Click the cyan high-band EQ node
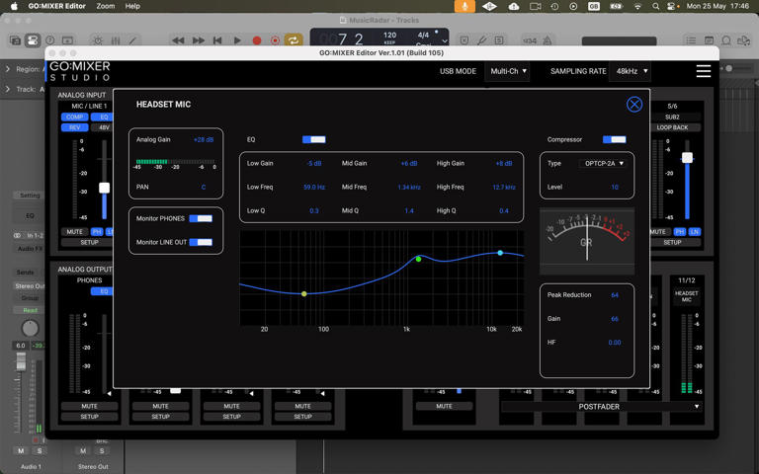 (x=500, y=253)
